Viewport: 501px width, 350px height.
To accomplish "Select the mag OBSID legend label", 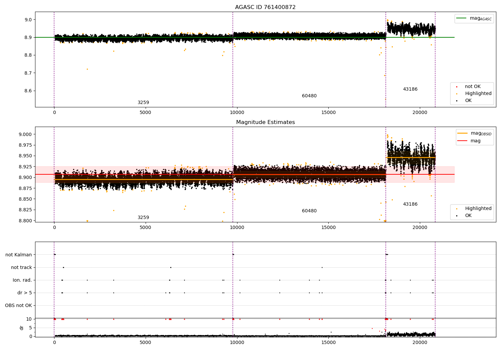I will click(x=481, y=133).
